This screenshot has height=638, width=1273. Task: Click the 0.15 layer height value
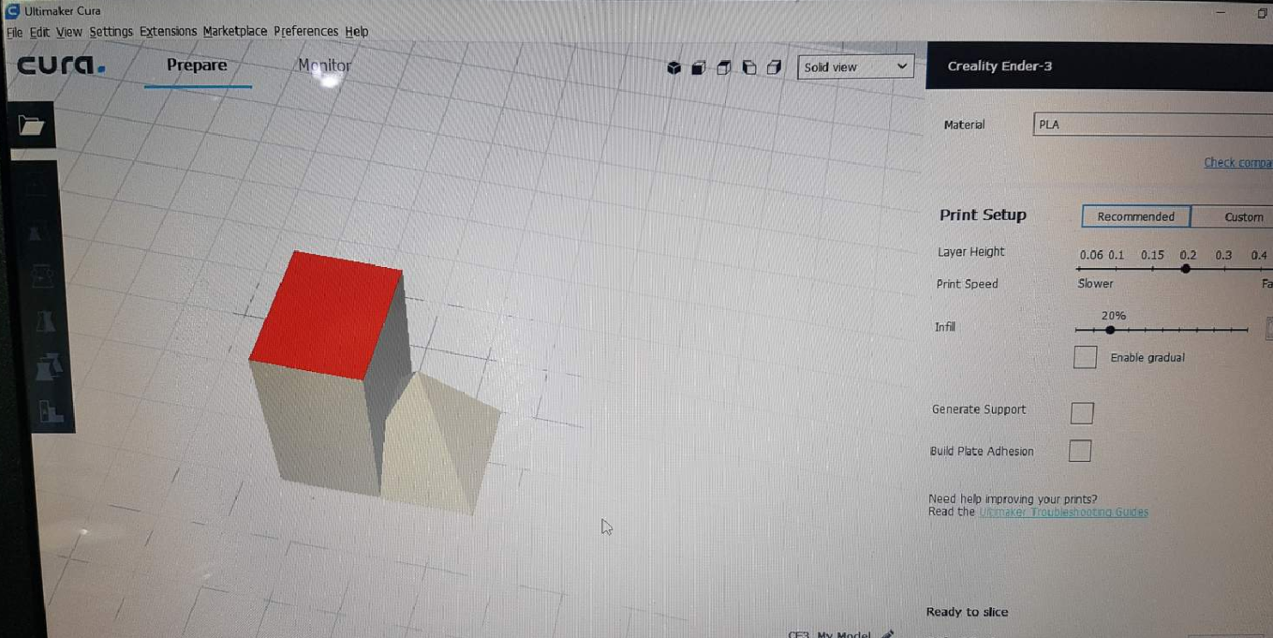point(1152,255)
